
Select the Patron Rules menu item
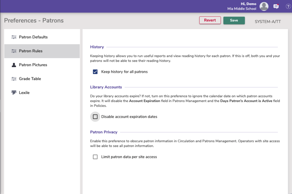point(31,51)
